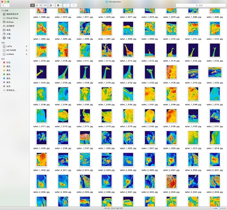Image resolution: width=227 pixels, height=210 pixels.
Task: Filter by the orange tag in the sidebar
Action: coord(7,66)
